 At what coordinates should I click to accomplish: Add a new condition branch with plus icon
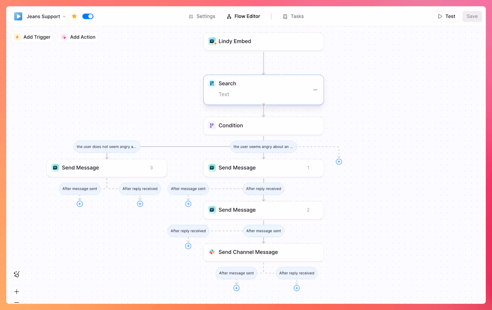(x=339, y=162)
